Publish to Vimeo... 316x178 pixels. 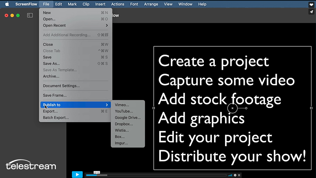pos(128,105)
